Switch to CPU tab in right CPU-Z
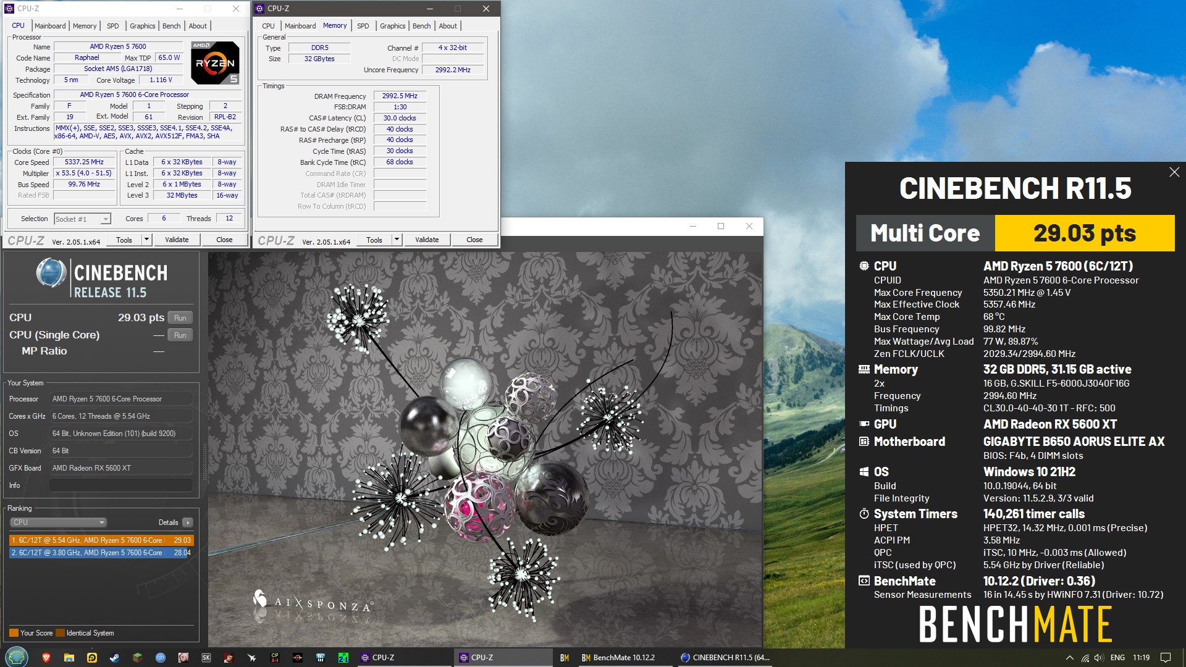This screenshot has width=1186, height=667. click(x=268, y=26)
